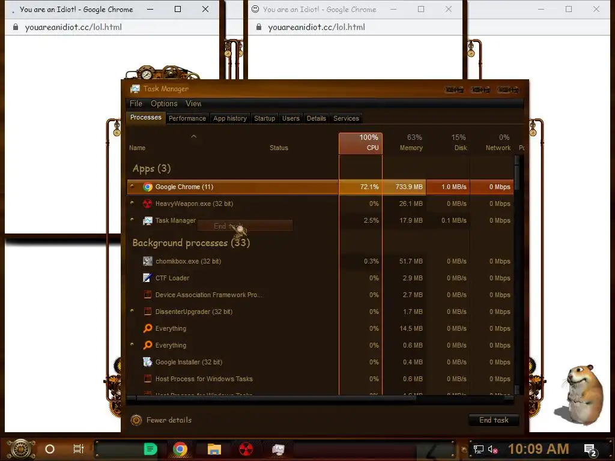Screen dimensions: 615x461
Task: Switch to the Details tab
Action: click(x=316, y=118)
